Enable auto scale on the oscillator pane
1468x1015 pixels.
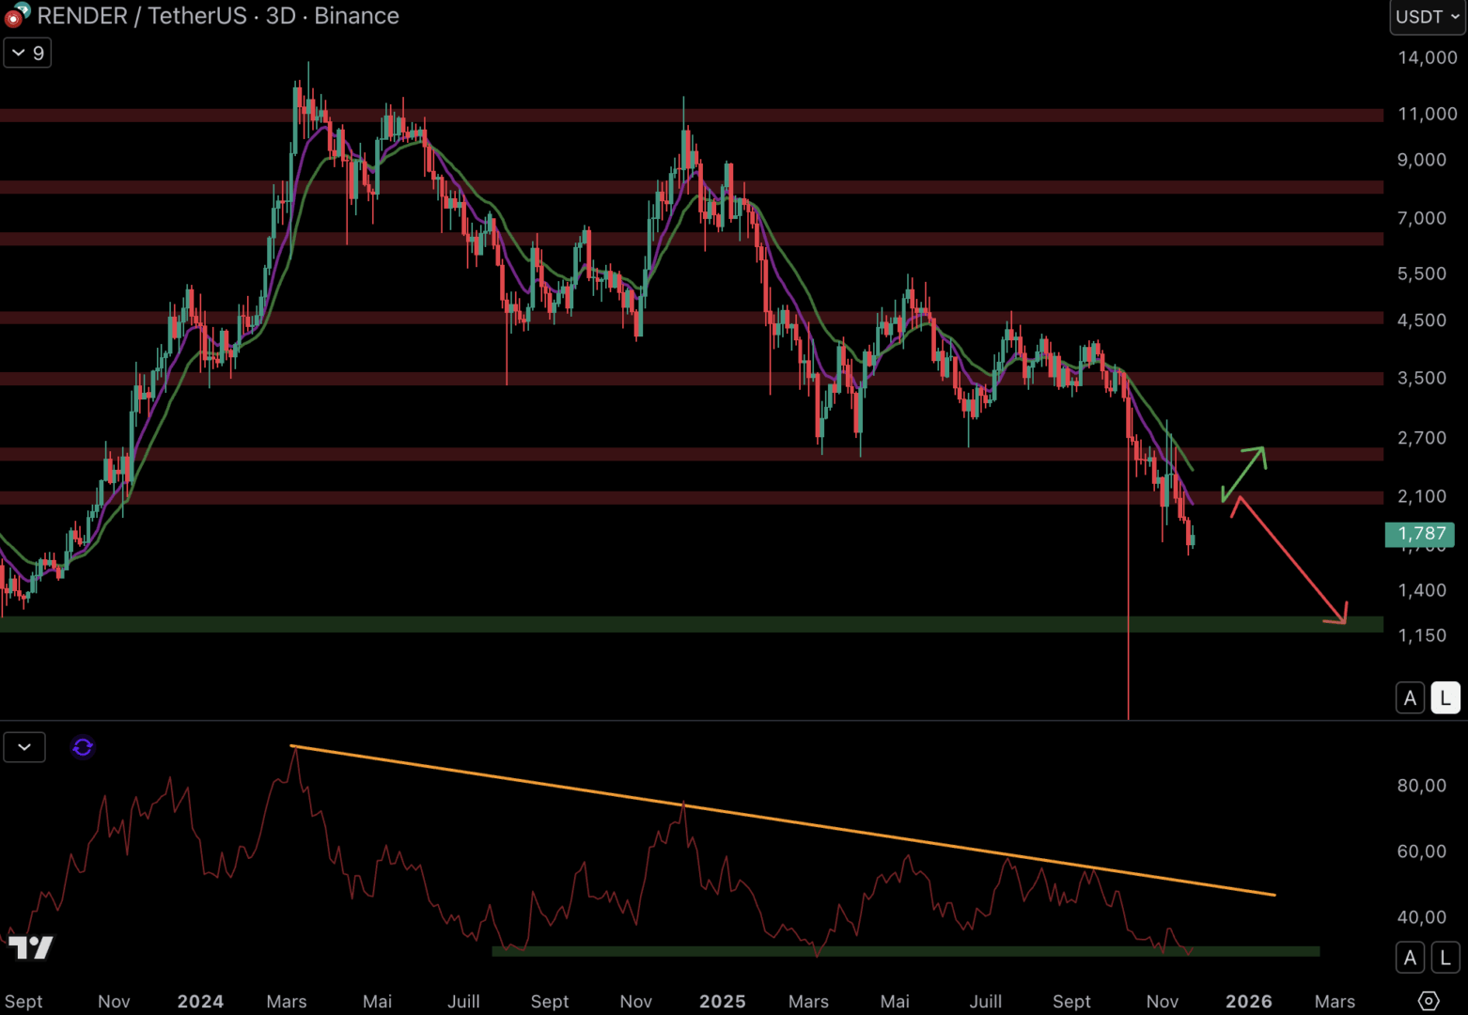1410,958
